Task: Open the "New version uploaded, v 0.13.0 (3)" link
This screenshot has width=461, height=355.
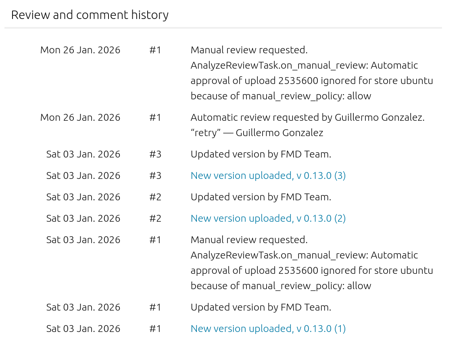Action: (268, 176)
